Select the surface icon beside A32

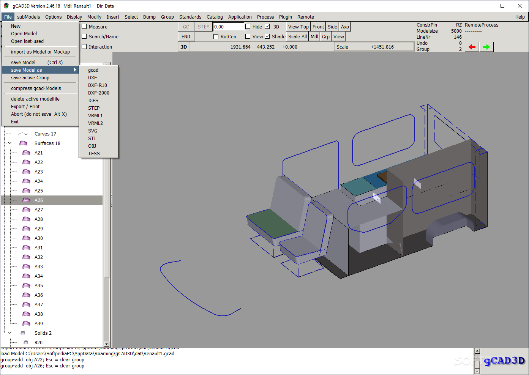pyautogui.click(x=26, y=257)
